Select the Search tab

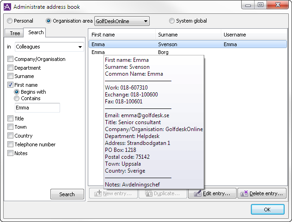tap(36, 32)
